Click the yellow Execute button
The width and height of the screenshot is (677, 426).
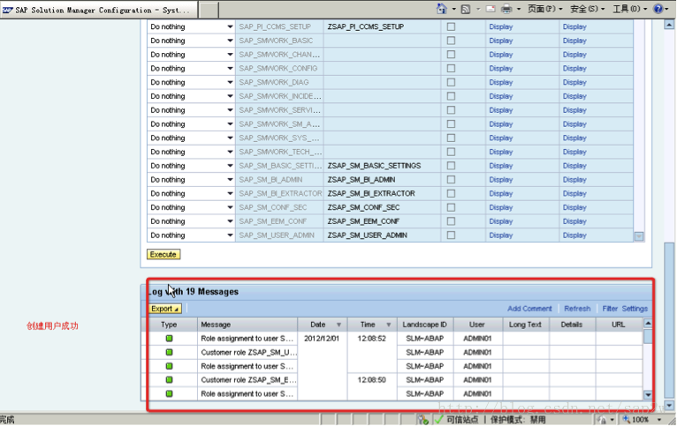(164, 254)
